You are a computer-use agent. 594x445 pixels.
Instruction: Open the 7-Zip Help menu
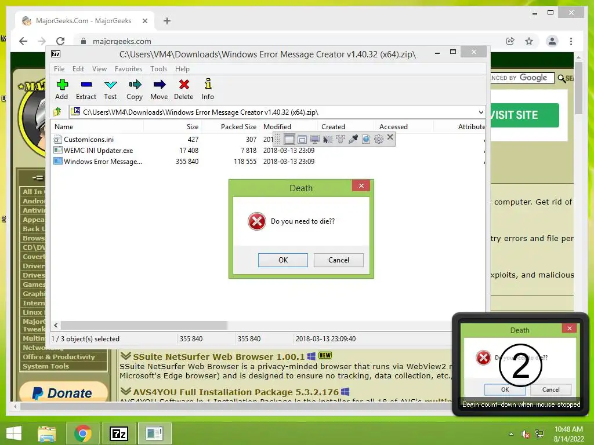tap(182, 69)
